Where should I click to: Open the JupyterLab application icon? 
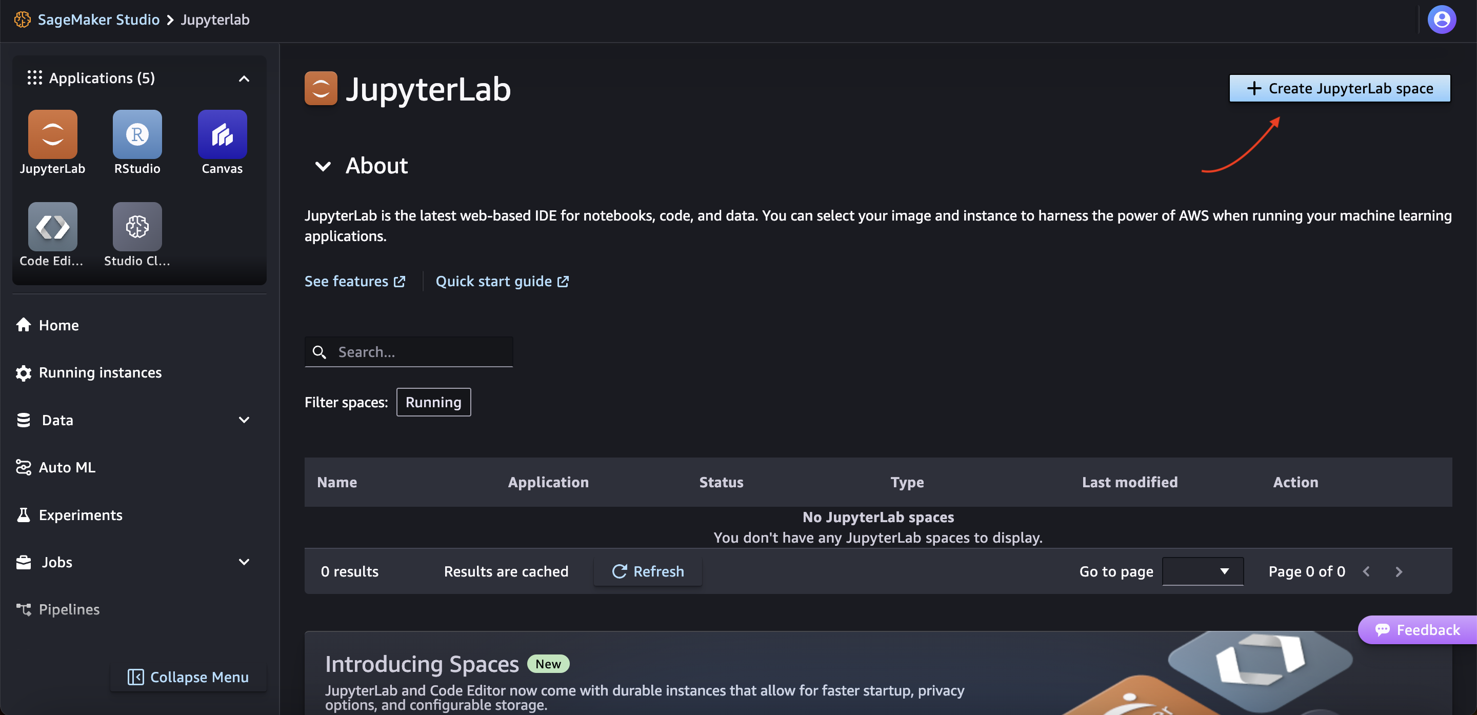[52, 134]
